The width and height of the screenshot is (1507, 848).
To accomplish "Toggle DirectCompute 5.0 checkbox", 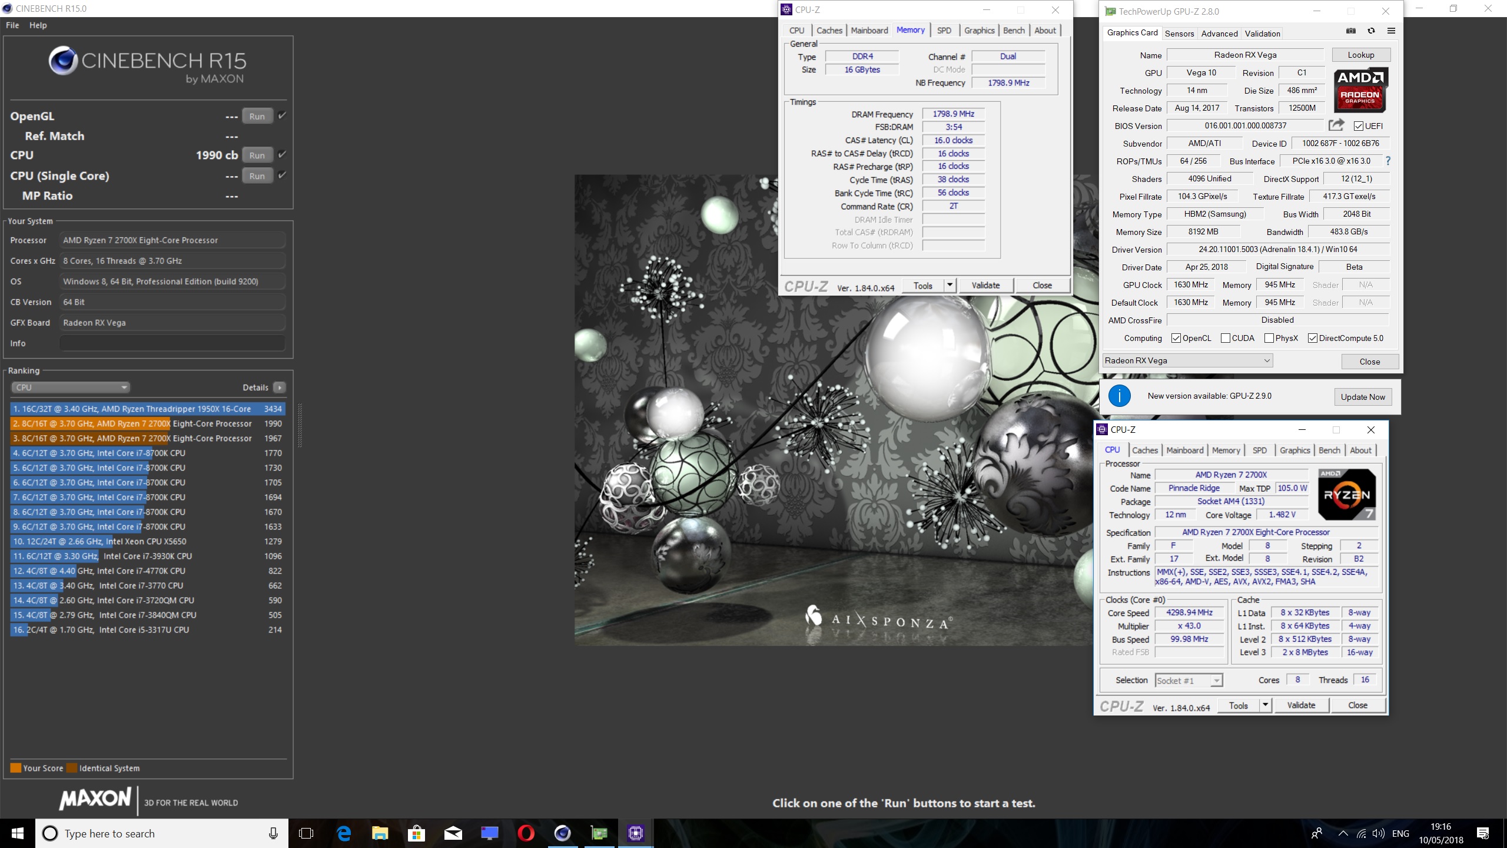I will click(1313, 338).
